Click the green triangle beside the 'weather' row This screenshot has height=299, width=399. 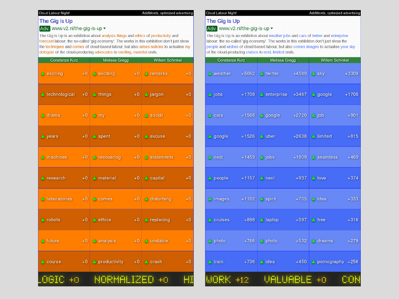pyautogui.click(x=210, y=74)
